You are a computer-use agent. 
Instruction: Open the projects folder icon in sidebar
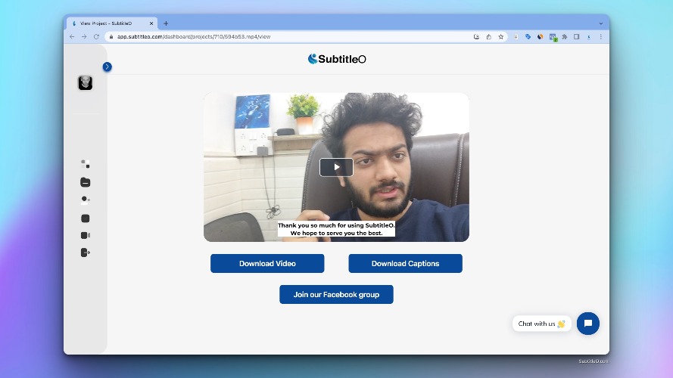(86, 182)
